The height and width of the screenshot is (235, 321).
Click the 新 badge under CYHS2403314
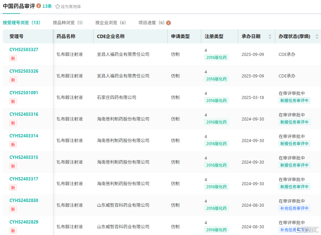coord(13,144)
